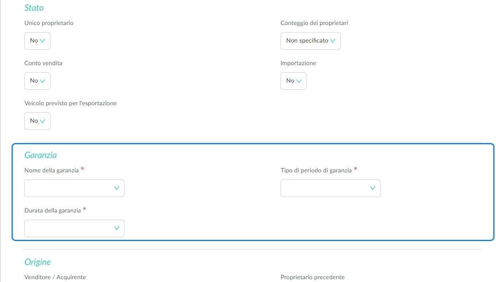Click the Origine section heading

coord(38,262)
